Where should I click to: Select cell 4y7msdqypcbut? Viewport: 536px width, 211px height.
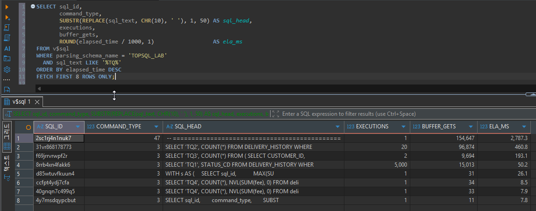(x=59, y=200)
